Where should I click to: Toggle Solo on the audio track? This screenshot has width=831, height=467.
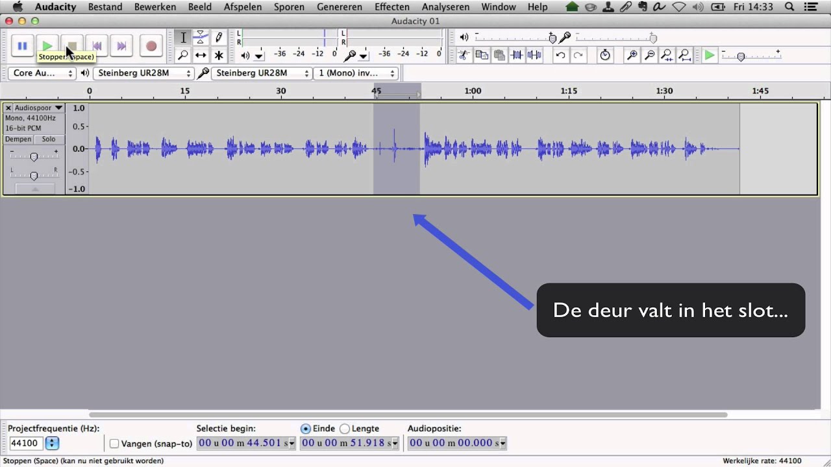click(49, 139)
